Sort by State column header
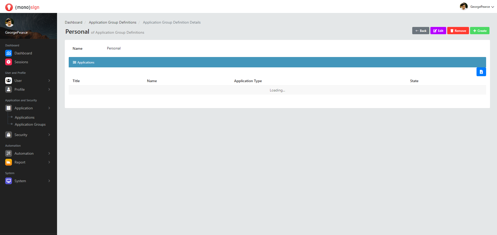 coord(414,81)
